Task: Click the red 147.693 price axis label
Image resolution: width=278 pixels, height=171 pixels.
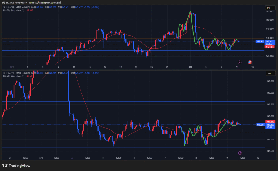Action: (x=270, y=122)
